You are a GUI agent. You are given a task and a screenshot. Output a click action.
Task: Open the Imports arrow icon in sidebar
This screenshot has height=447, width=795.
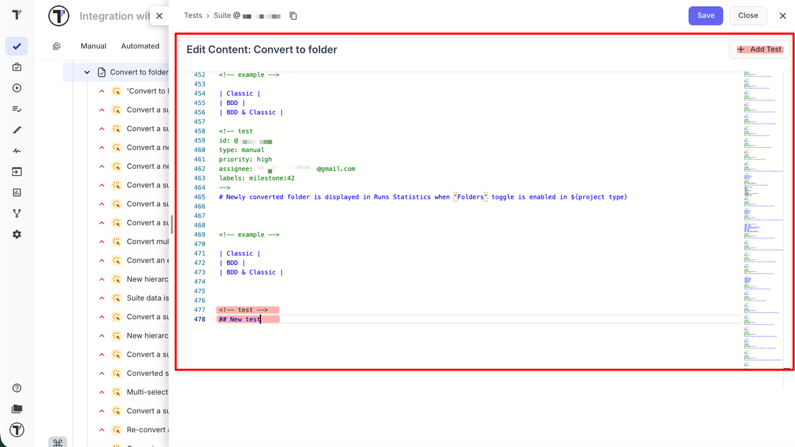pos(17,171)
